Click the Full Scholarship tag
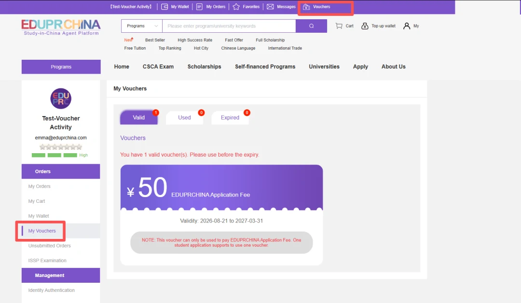The image size is (521, 303). (270, 40)
